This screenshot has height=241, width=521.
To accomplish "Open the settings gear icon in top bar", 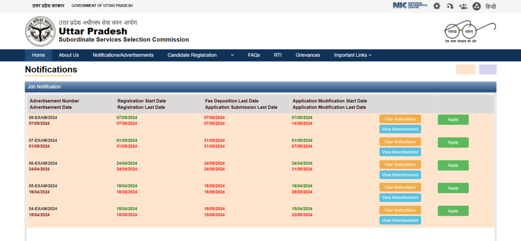I will tap(437, 6).
